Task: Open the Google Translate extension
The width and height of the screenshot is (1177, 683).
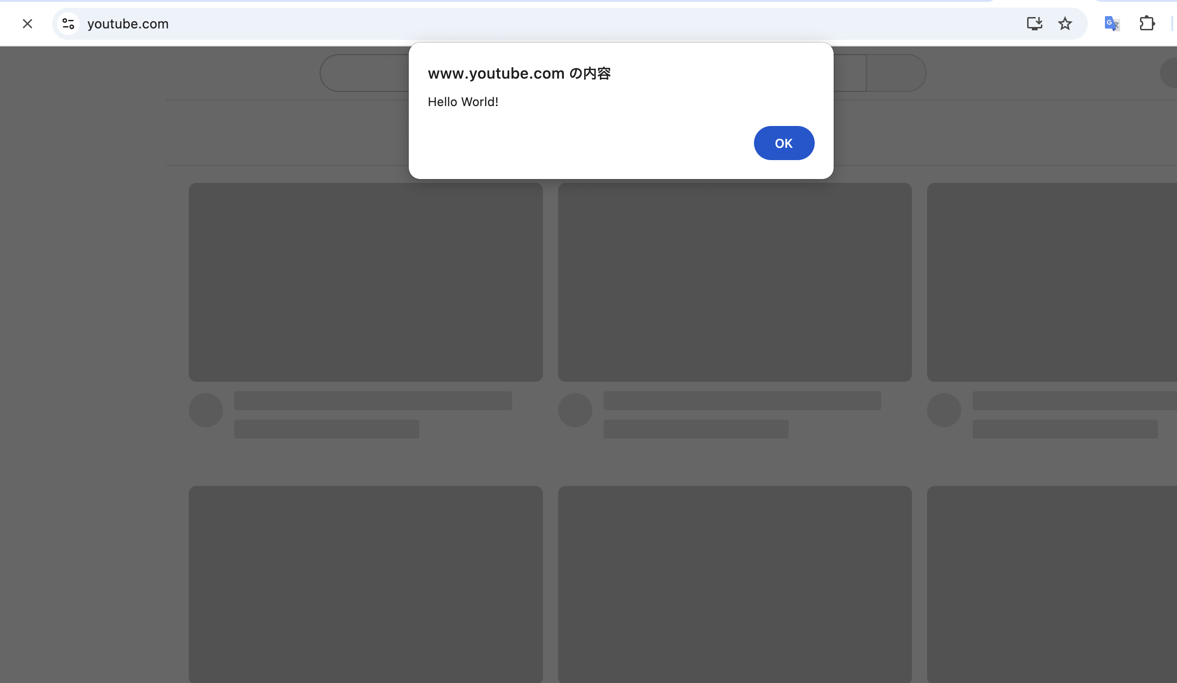Action: (x=1112, y=24)
